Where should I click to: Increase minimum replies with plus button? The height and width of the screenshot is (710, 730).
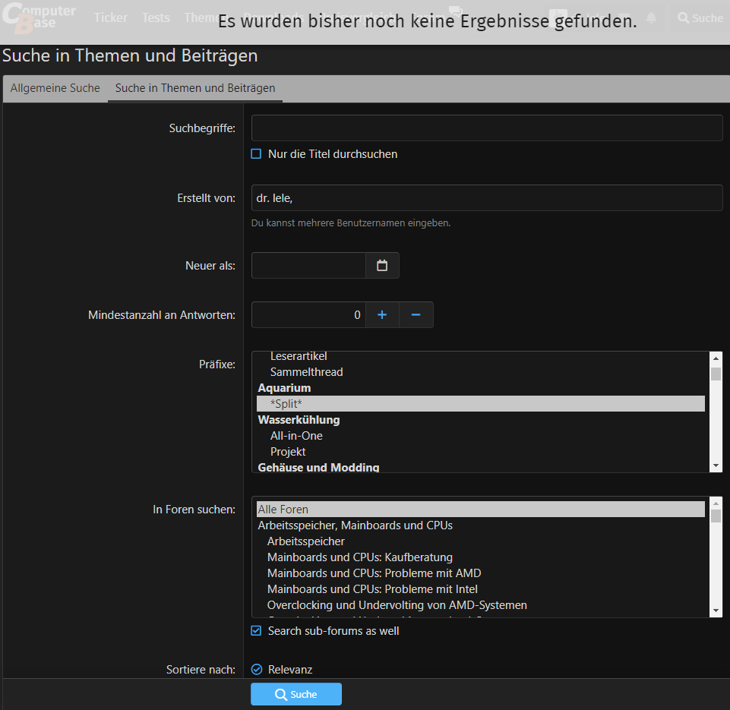[382, 315]
